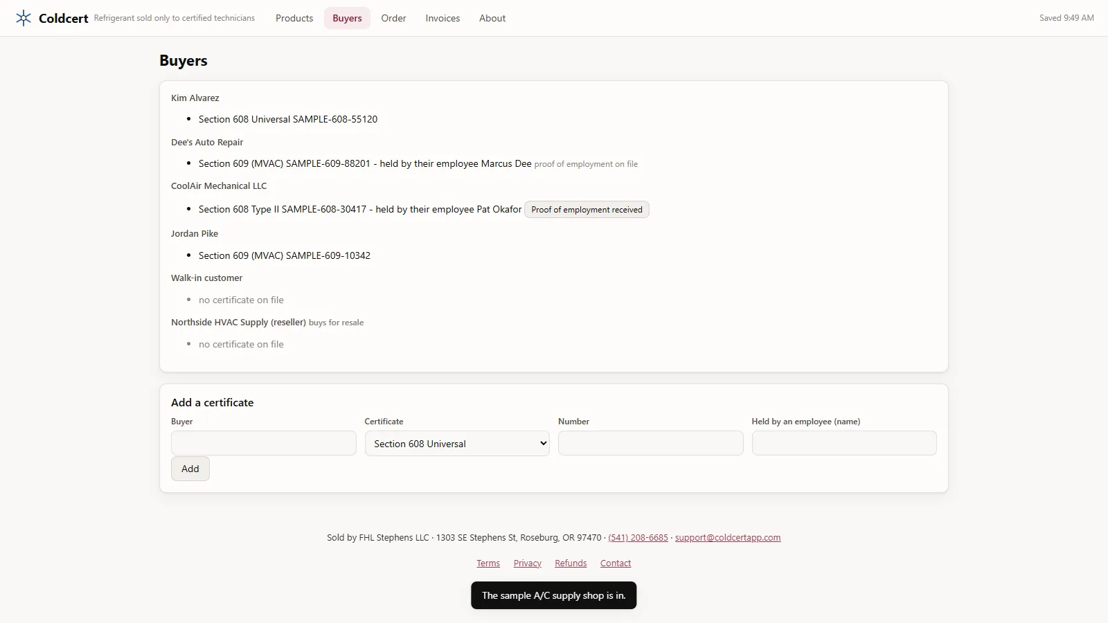Open the Refunds footer link
This screenshot has height=623, width=1108.
[571, 563]
